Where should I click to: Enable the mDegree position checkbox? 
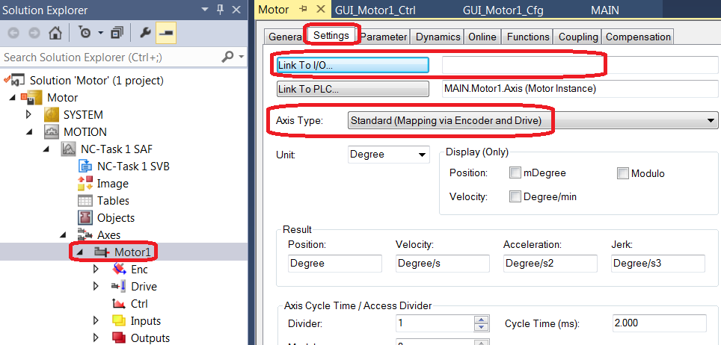(x=515, y=173)
